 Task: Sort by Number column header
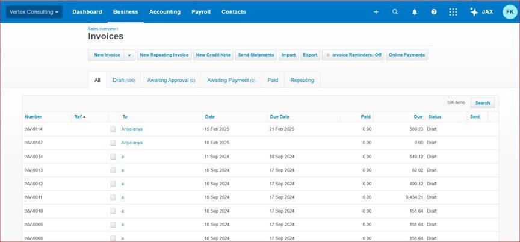[33, 117]
